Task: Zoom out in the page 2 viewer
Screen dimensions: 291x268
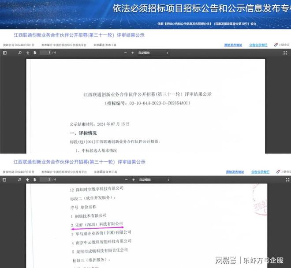Action: (127, 180)
